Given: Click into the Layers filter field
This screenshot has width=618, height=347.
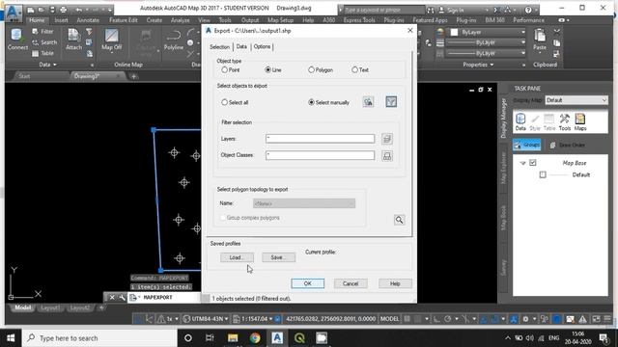Looking at the screenshot, I should (320, 139).
